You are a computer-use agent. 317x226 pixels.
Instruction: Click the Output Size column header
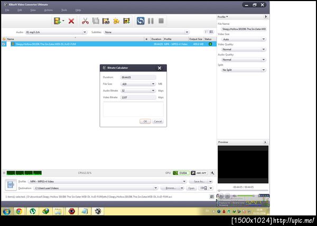(195, 39)
